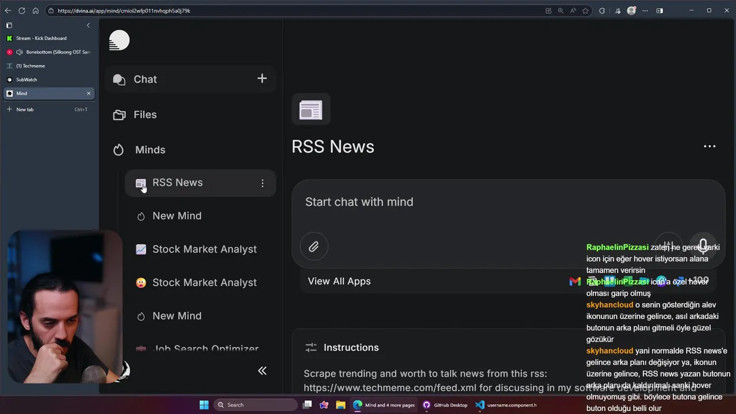Open the Minds section

(x=150, y=149)
